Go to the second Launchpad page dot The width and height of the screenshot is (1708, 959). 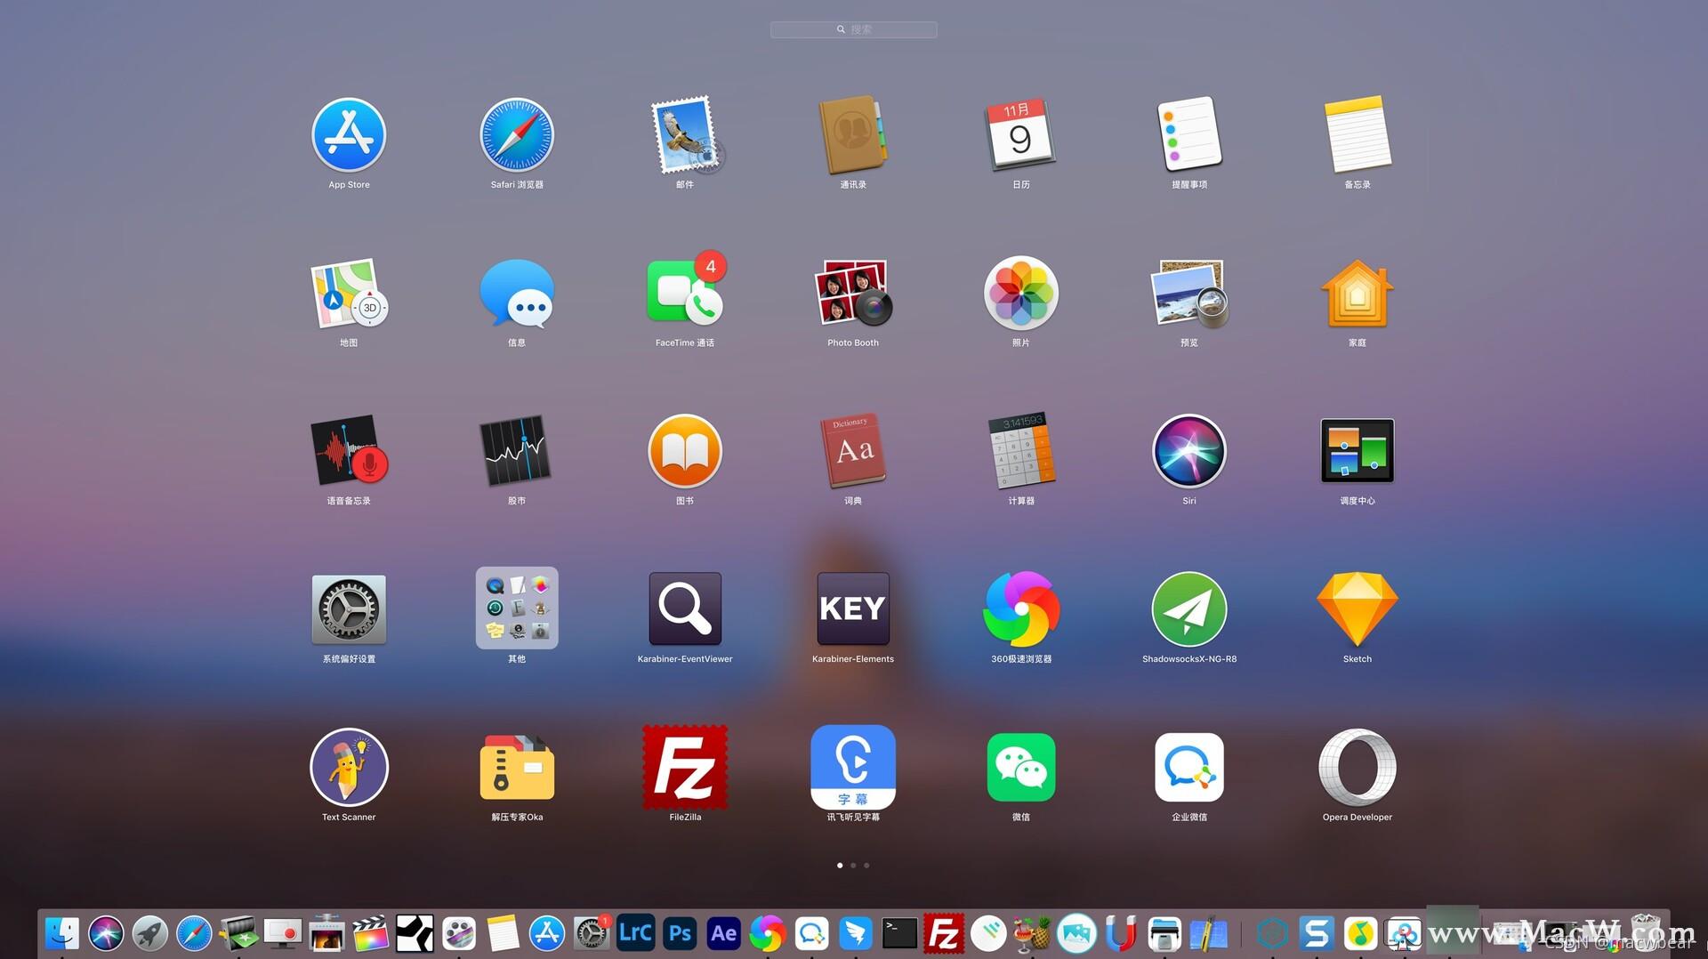coord(853,865)
